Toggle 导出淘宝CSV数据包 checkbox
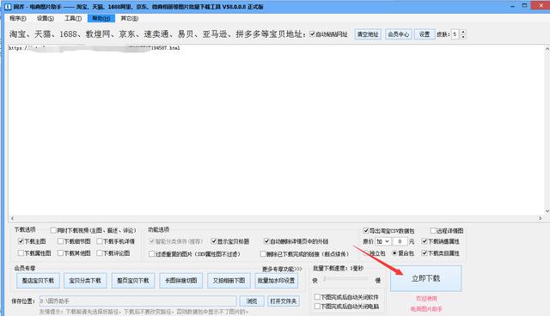This screenshot has height=316, width=550. click(x=366, y=230)
